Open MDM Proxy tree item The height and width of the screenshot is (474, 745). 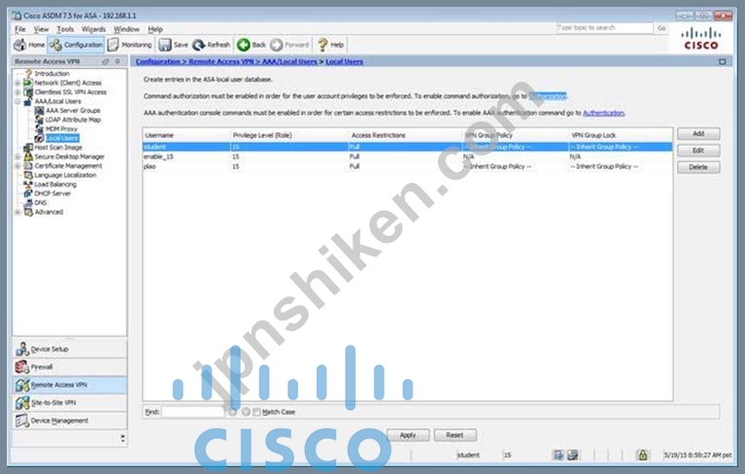61,129
